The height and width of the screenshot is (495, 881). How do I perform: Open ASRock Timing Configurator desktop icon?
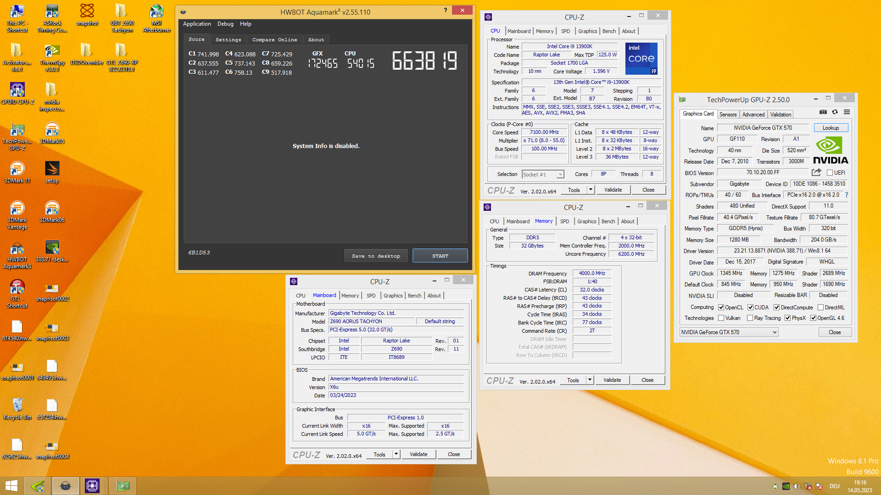click(x=52, y=18)
